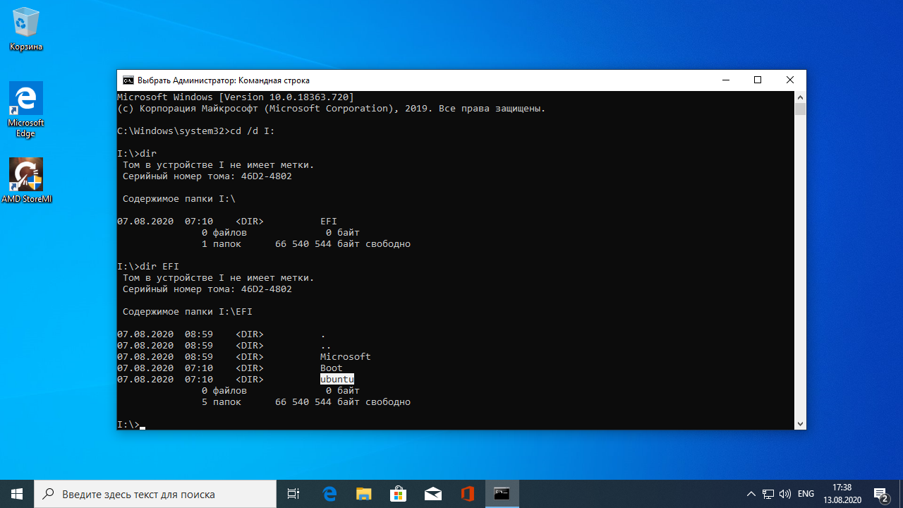
Task: Open the Windows Start menu
Action: point(17,494)
